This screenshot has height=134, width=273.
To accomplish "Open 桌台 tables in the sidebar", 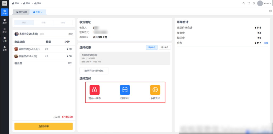I will (x=5, y=21).
